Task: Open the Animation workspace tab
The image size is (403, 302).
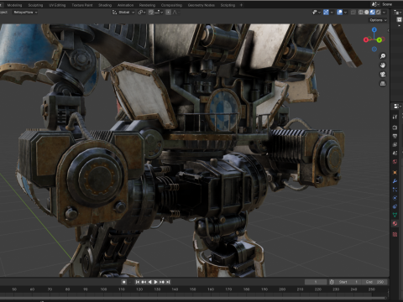Action: (x=125, y=5)
